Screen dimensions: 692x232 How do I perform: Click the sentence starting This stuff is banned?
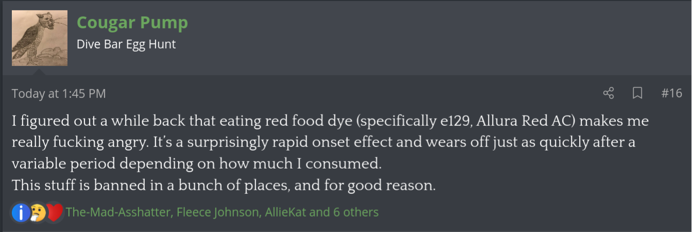[224, 185]
